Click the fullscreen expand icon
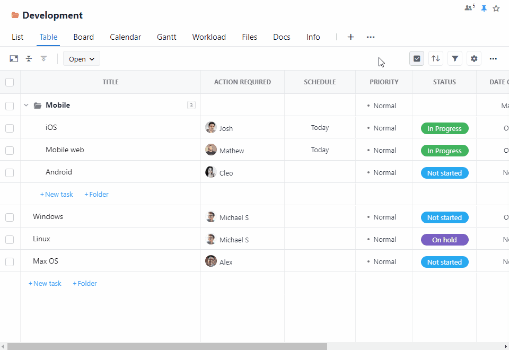Viewport: 509px width, 350px height. (x=14, y=59)
